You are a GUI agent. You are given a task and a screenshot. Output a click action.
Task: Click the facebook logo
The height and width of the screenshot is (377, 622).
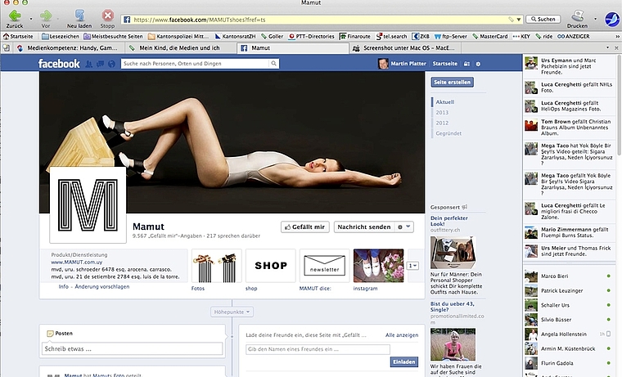(59, 64)
